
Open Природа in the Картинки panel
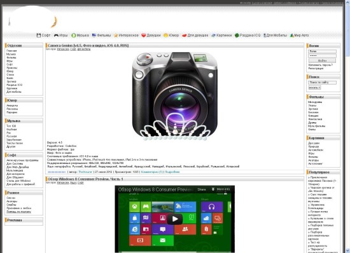click(x=313, y=147)
